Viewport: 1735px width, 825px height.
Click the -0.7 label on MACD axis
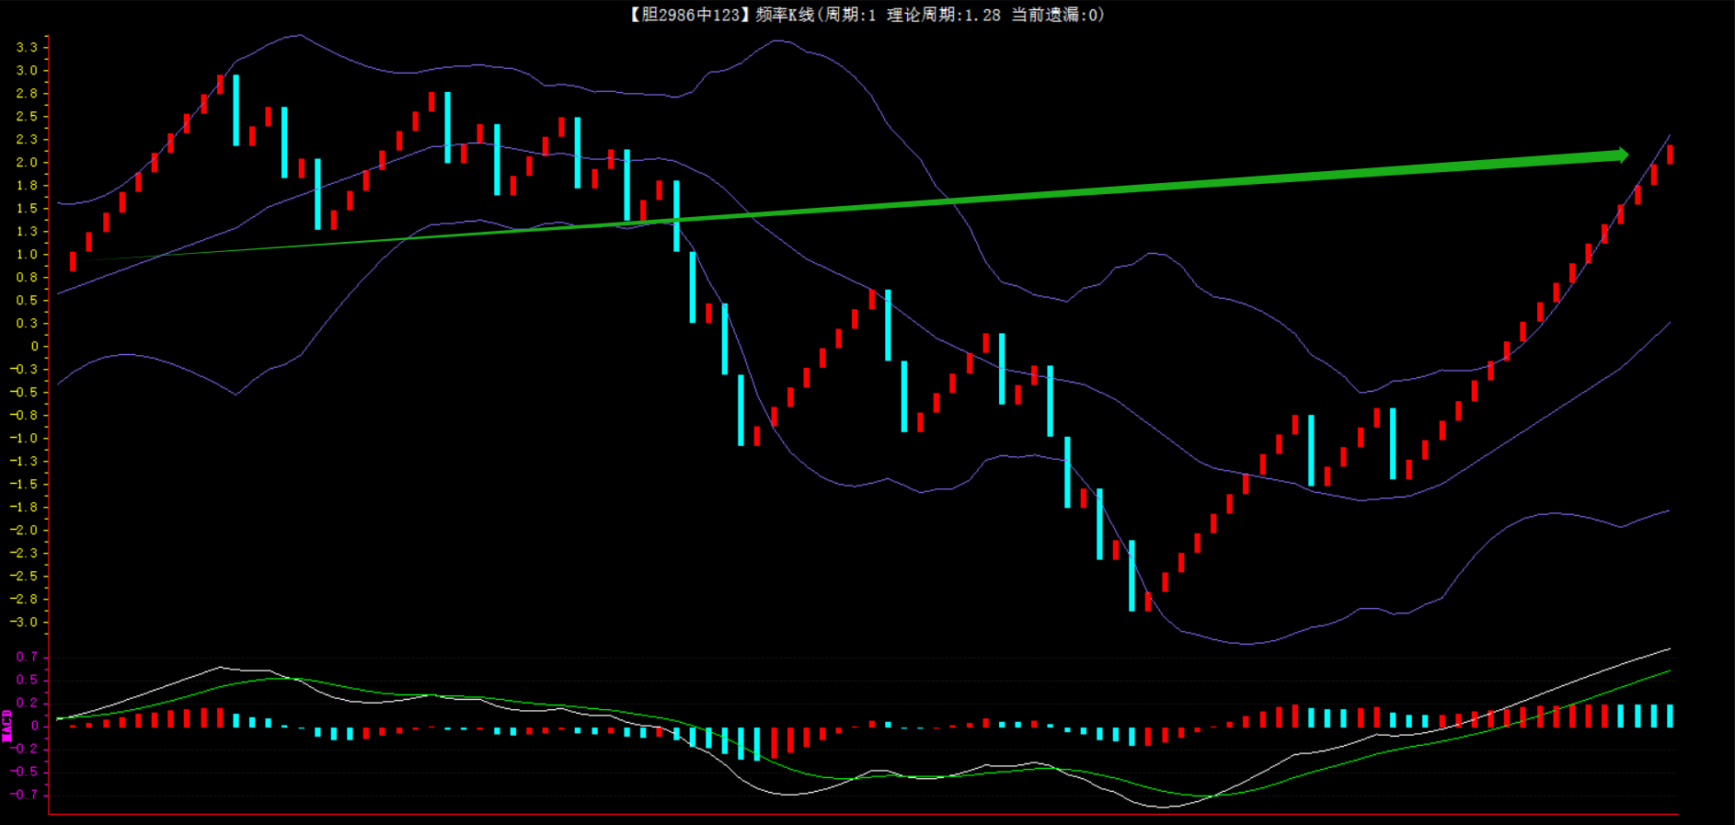[24, 795]
